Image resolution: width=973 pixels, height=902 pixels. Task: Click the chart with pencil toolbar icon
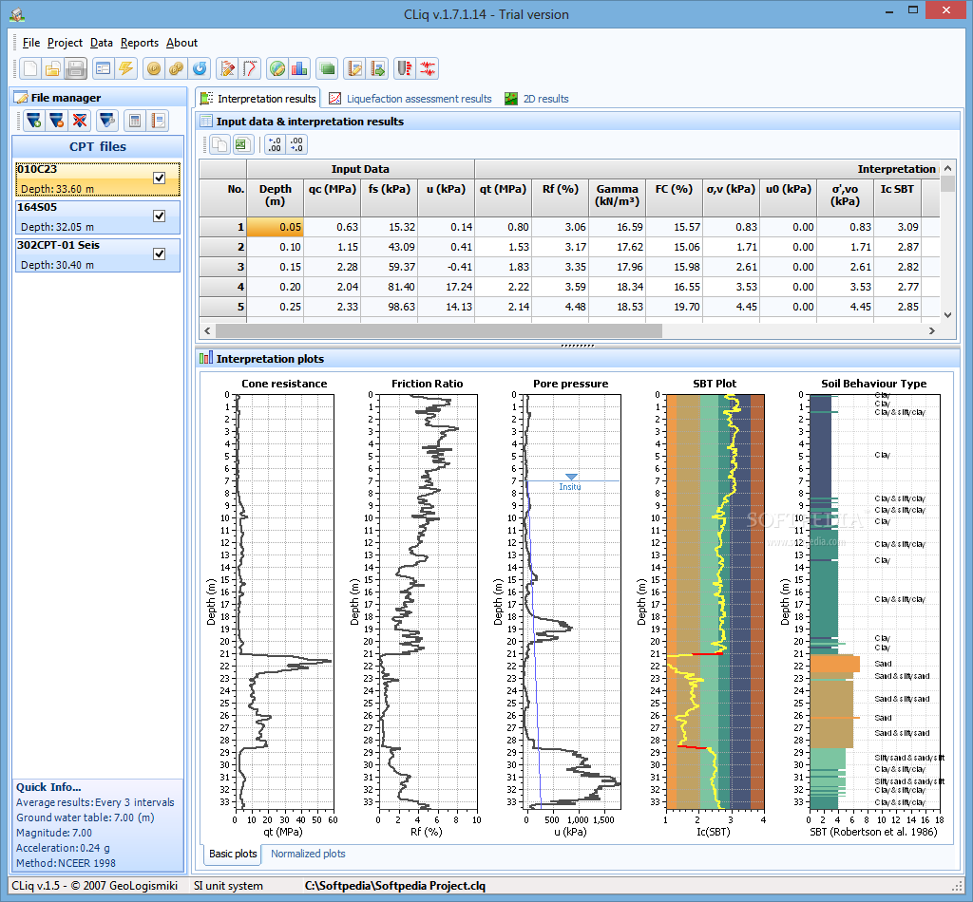228,68
